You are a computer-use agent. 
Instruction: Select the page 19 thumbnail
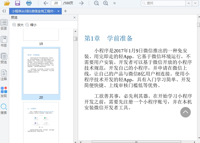click(41, 35)
